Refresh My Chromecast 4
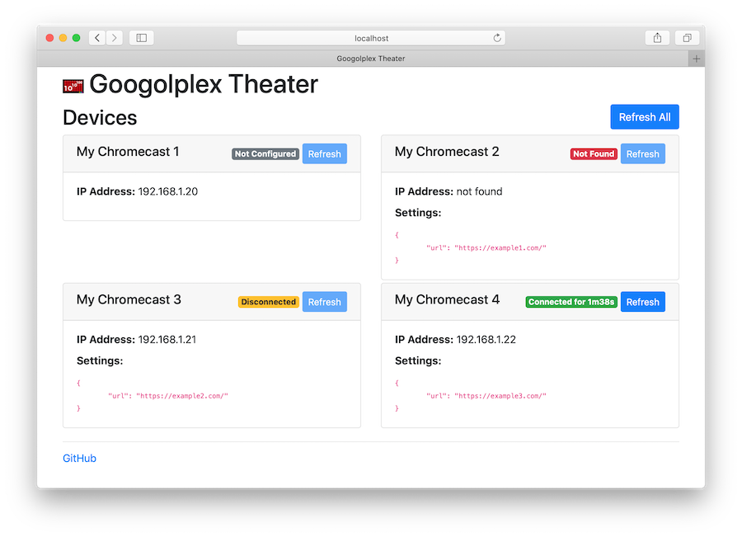742x537 pixels. [x=642, y=302]
